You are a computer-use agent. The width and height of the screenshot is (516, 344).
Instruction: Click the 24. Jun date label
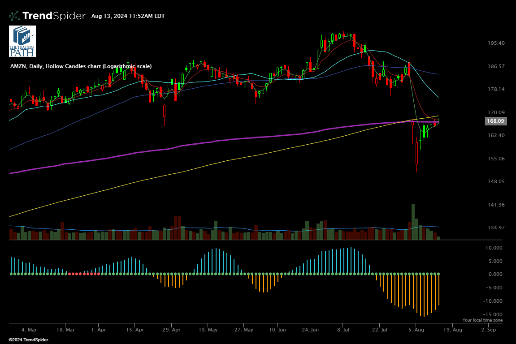click(x=310, y=330)
